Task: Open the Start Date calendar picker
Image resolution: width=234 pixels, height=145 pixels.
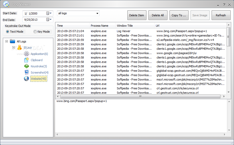Action: pos(49,13)
